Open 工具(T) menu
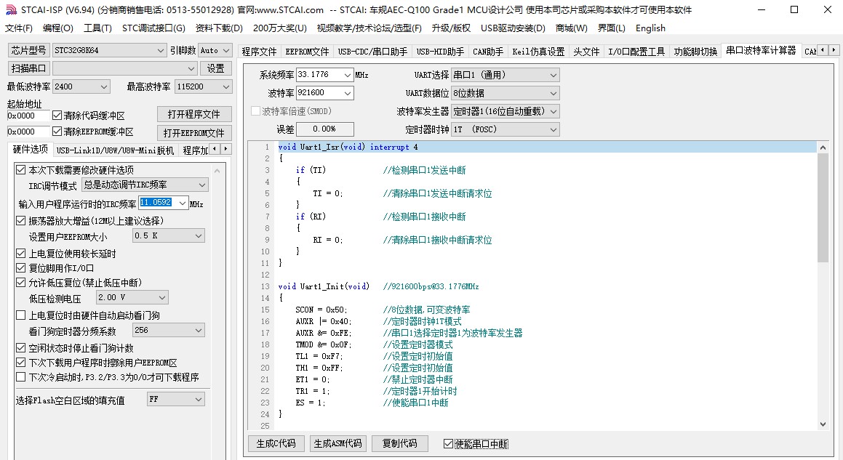The image size is (843, 460). (97, 28)
